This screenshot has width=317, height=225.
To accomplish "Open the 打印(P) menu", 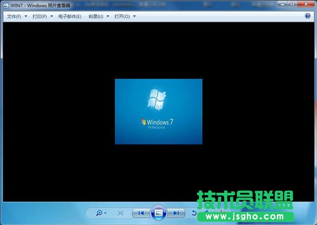I will tap(43, 16).
